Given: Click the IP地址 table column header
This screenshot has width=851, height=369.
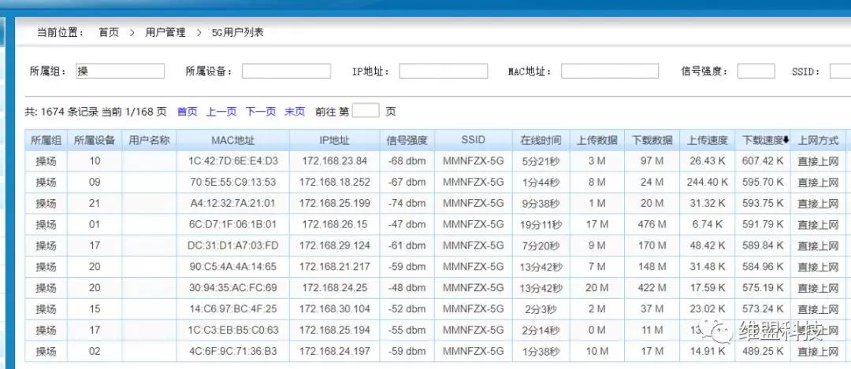Looking at the screenshot, I should pos(334,140).
